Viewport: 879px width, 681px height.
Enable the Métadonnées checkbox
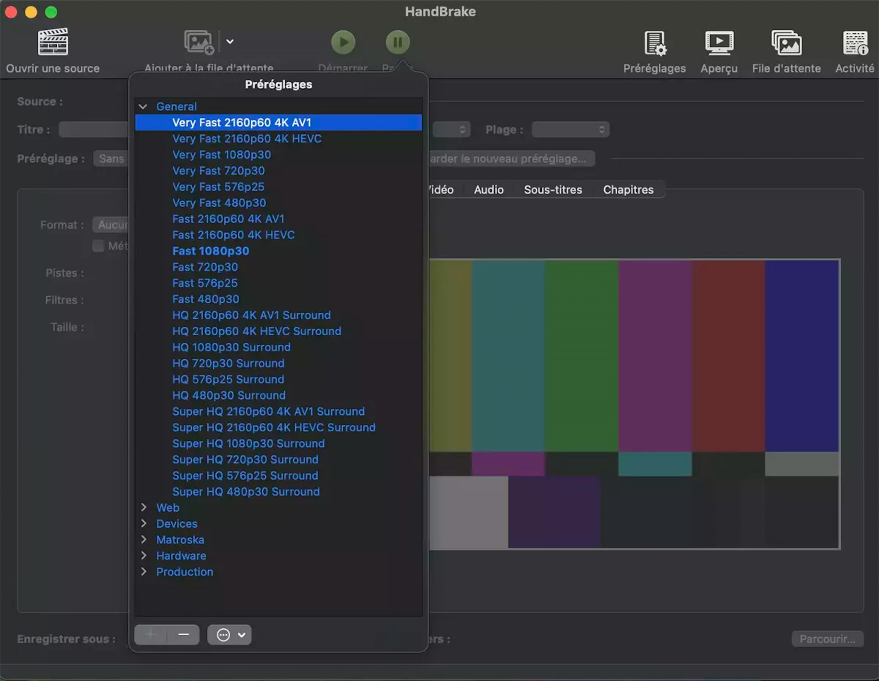pos(98,246)
